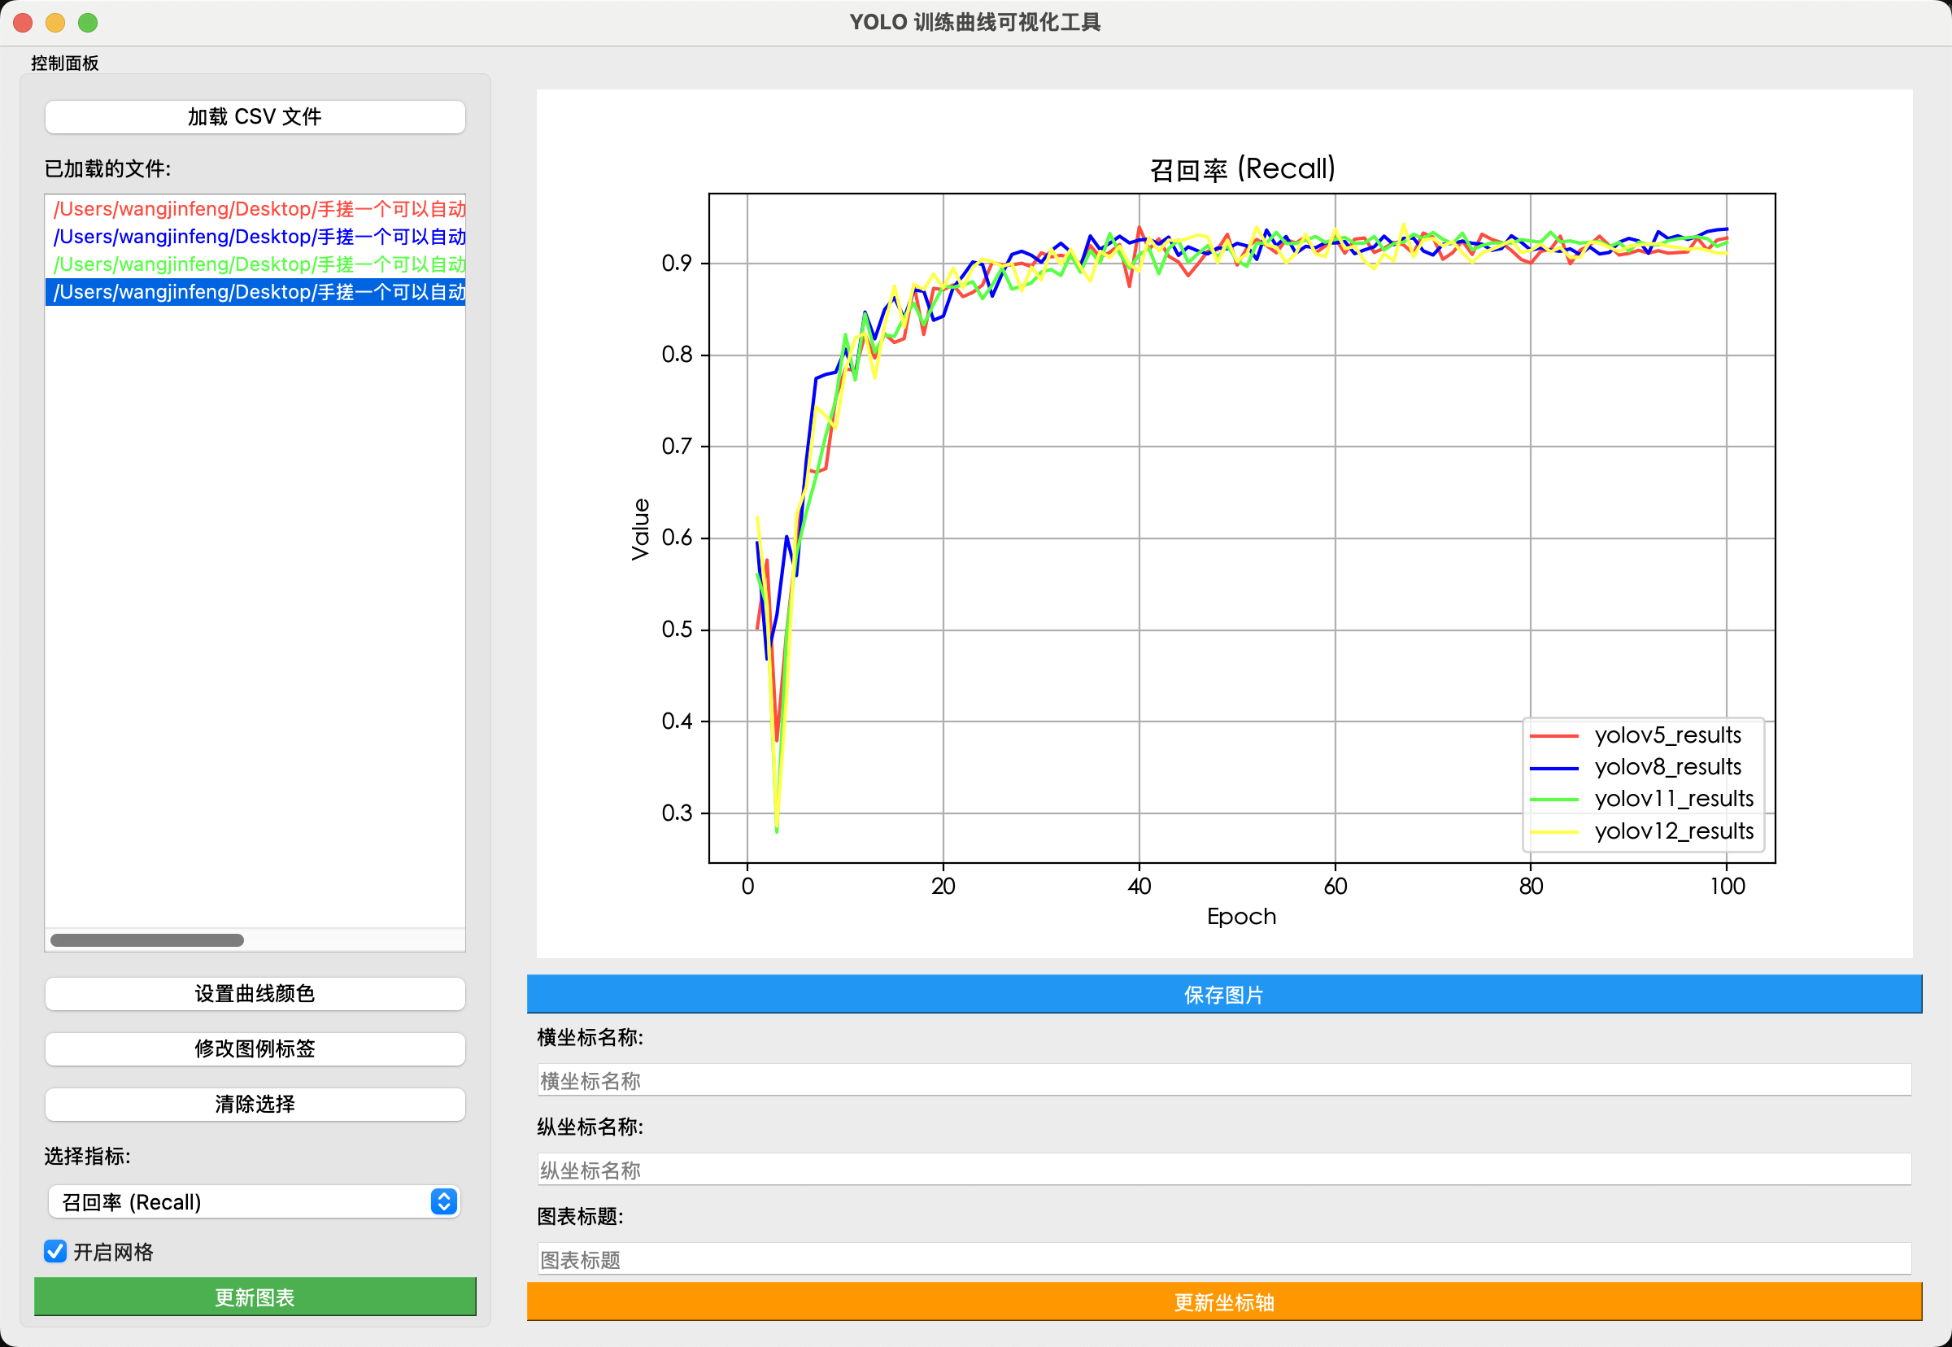
Task: Select the highlighted fourth file entry
Action: pos(254,292)
